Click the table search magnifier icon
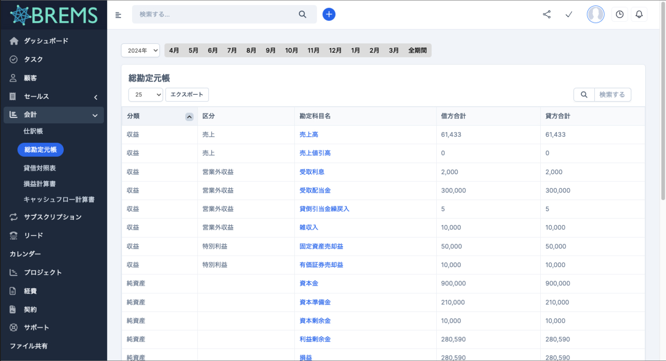 click(x=584, y=95)
